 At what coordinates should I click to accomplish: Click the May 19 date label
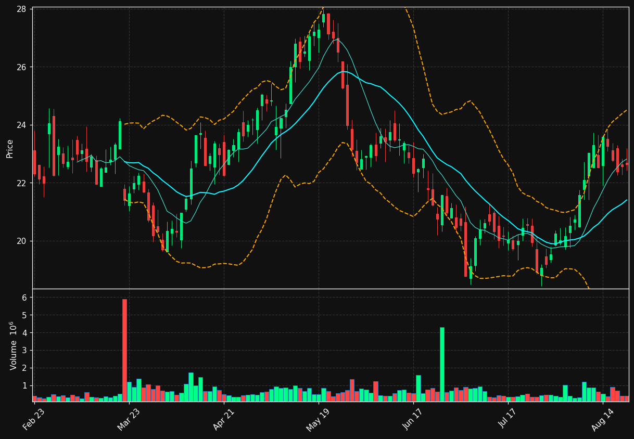pyautogui.click(x=319, y=419)
